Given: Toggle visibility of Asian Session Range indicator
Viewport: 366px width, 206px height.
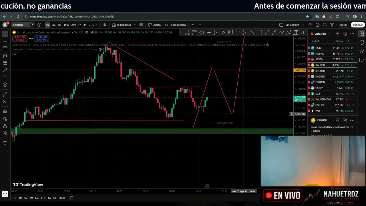Looking at the screenshot, I should click(267, 45).
